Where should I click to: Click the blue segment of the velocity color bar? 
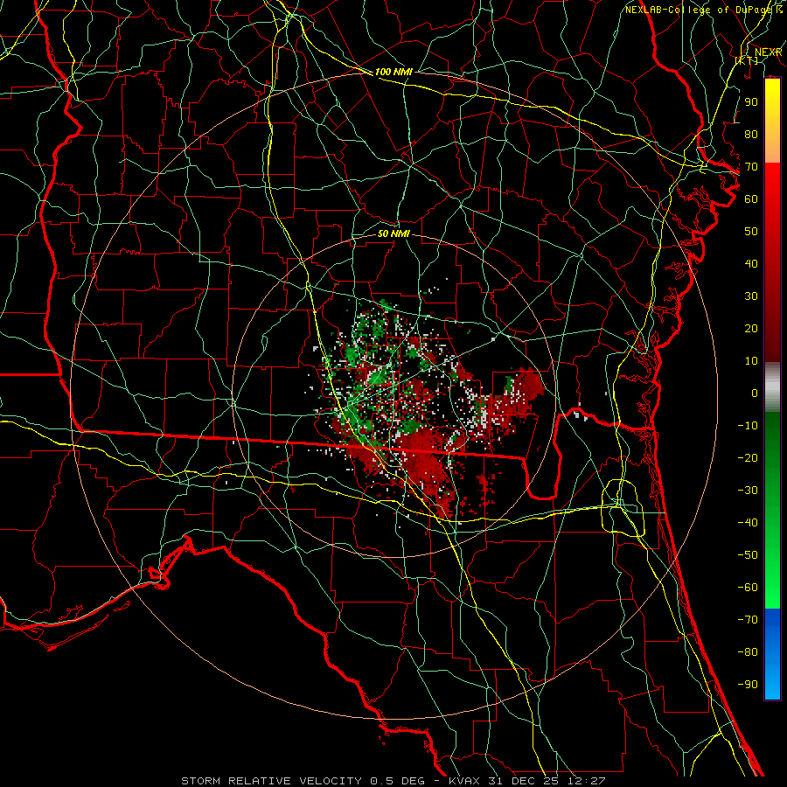click(772, 654)
